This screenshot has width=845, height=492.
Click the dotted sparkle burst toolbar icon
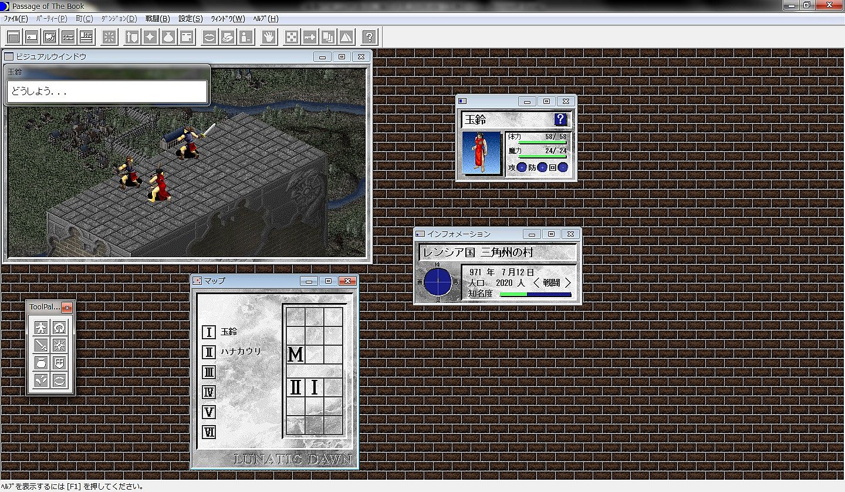109,37
